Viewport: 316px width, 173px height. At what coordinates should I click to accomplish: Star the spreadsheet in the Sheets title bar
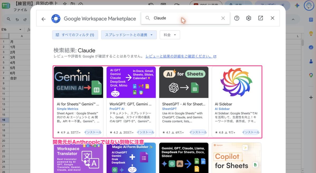pyautogui.click(x=65, y=4)
